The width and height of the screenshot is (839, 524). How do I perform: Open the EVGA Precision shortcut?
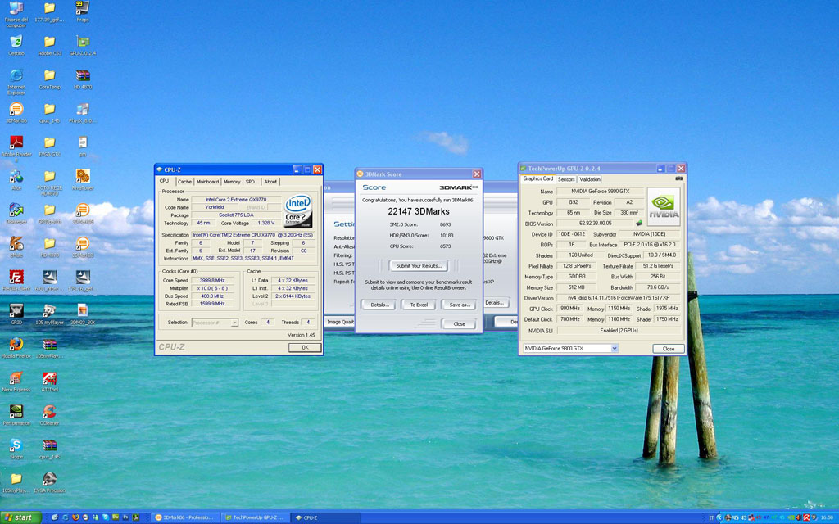tap(49, 482)
